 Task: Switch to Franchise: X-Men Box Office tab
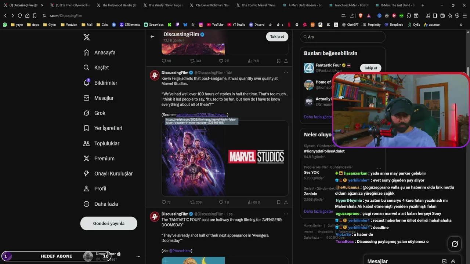pyautogui.click(x=350, y=5)
